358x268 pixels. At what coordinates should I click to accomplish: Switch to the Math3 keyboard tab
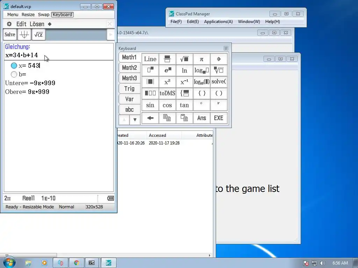coord(129,78)
